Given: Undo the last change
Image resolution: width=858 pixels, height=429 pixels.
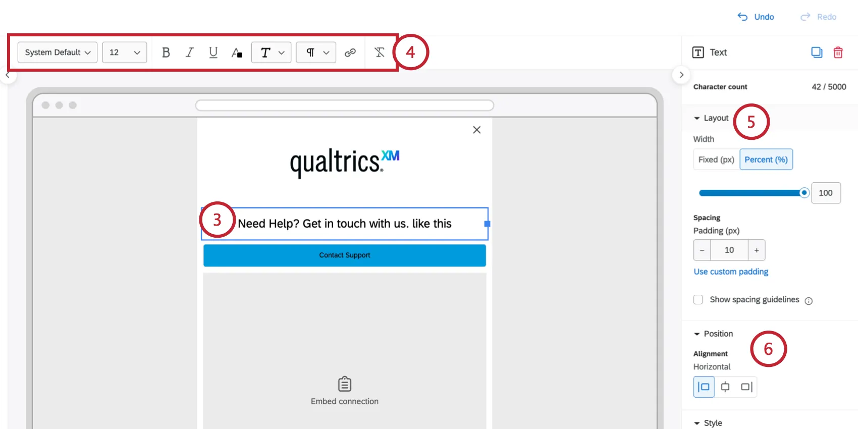Looking at the screenshot, I should 756,17.
